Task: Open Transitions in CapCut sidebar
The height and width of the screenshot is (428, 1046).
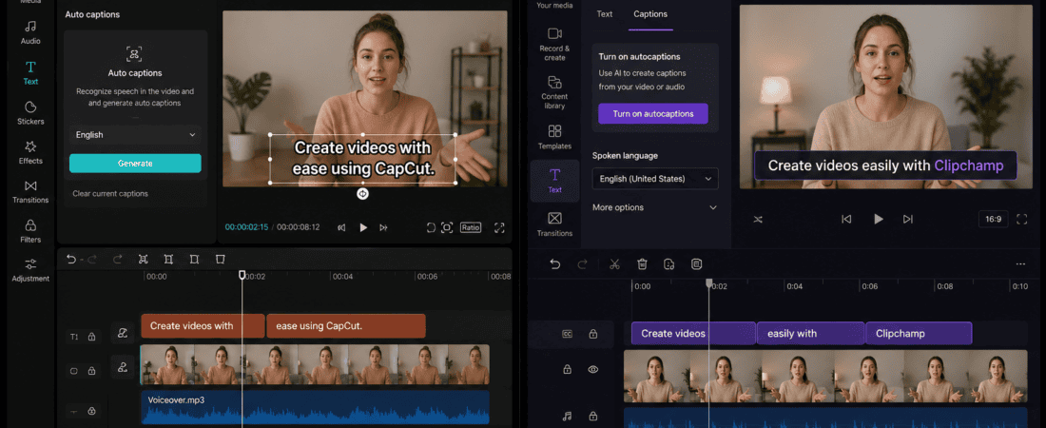Action: [x=30, y=191]
